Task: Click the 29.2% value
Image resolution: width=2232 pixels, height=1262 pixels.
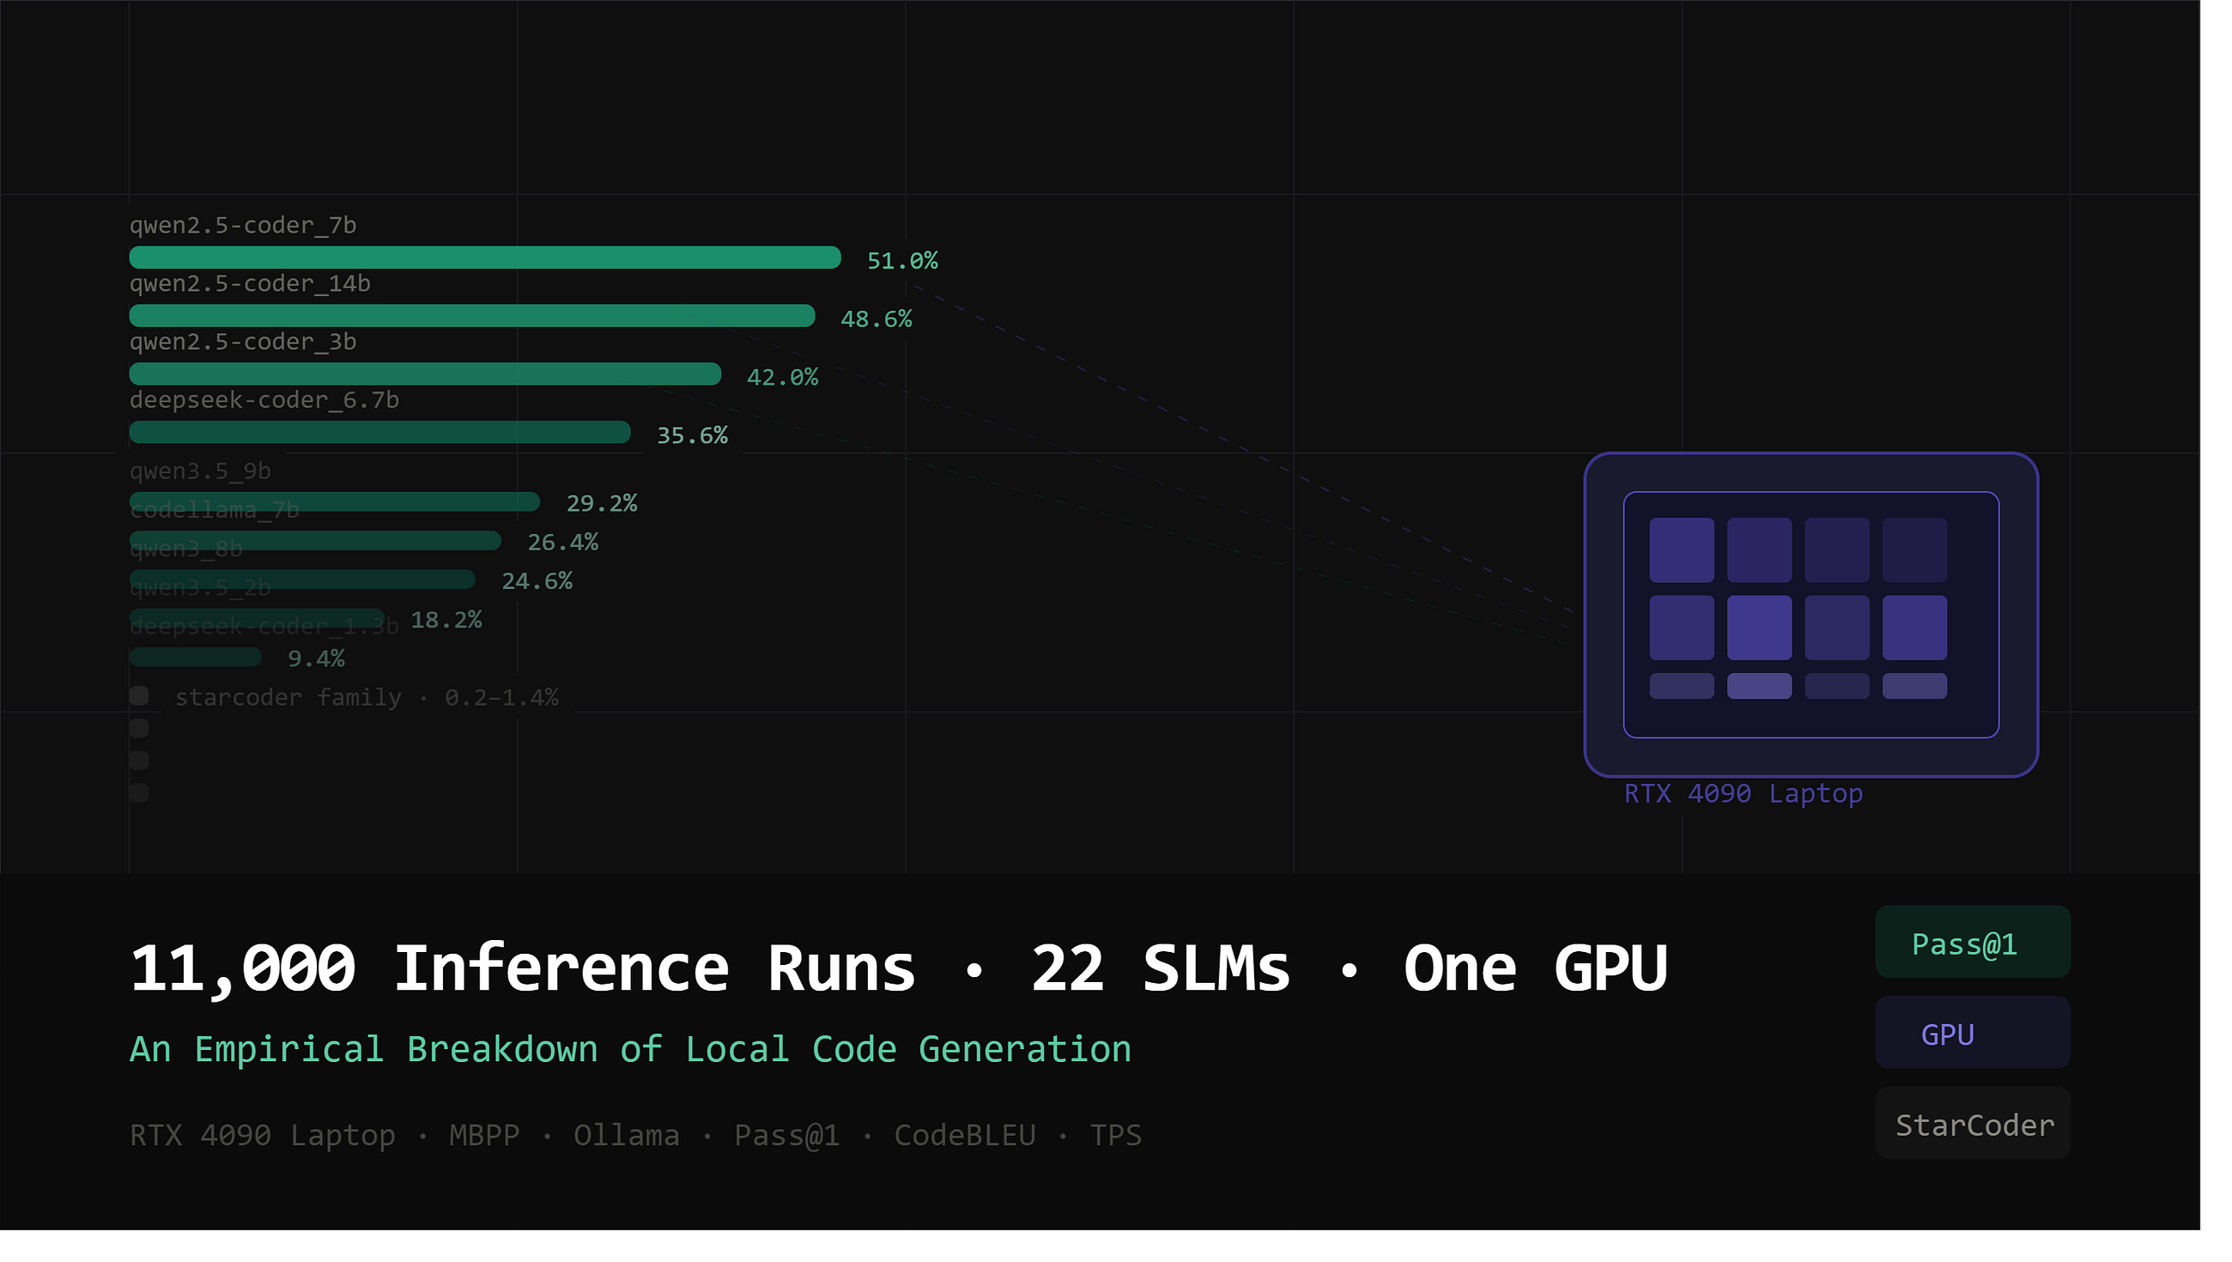Action: pyautogui.click(x=601, y=504)
